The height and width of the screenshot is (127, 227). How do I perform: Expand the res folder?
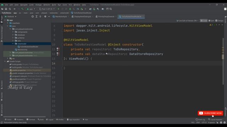tap(8, 58)
